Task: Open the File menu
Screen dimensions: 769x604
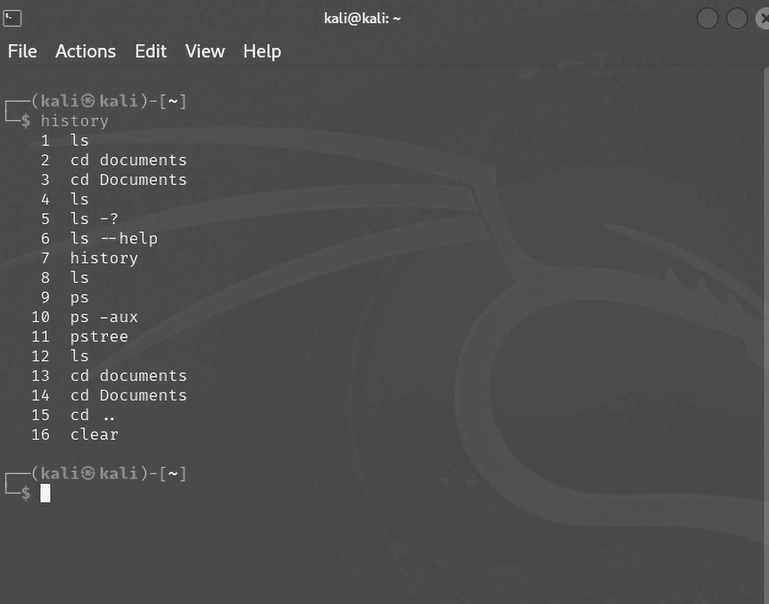Action: click(22, 51)
